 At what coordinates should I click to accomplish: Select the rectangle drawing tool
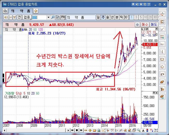[163, 59]
